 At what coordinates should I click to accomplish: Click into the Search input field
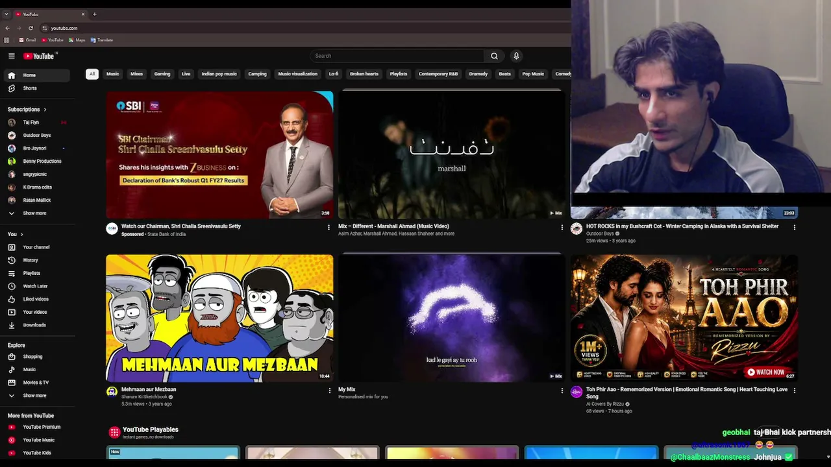coord(397,56)
